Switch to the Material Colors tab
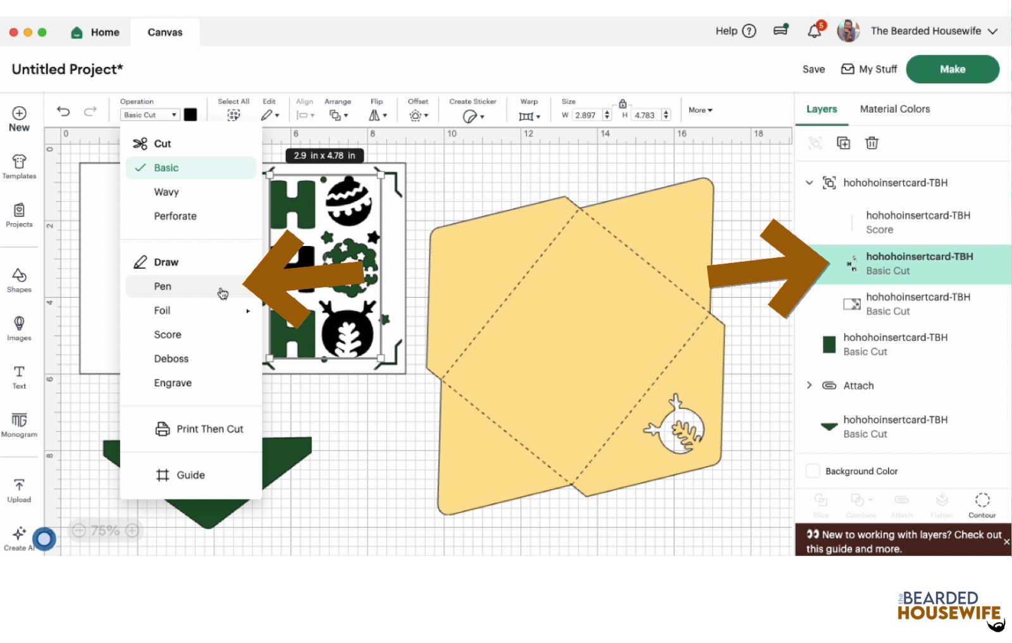1012x643 pixels. click(x=894, y=109)
